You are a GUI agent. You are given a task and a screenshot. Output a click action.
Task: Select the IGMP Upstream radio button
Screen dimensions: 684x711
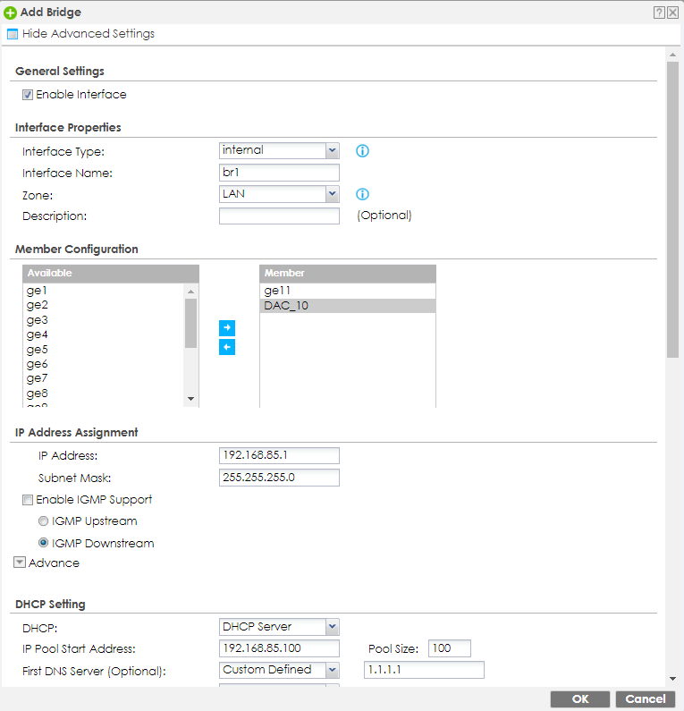[43, 521]
